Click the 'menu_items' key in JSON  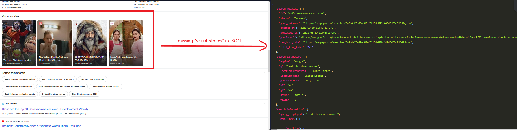click(x=288, y=119)
